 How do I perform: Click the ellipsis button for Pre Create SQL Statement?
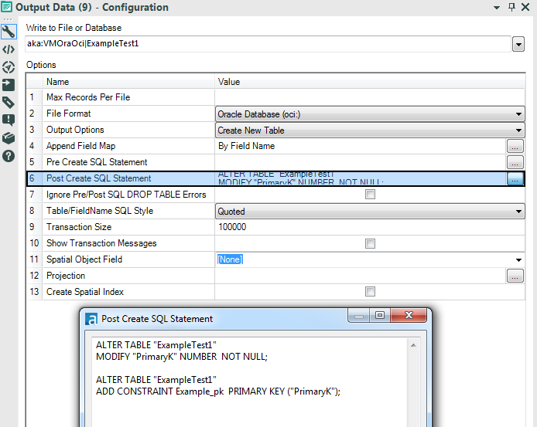click(x=515, y=162)
